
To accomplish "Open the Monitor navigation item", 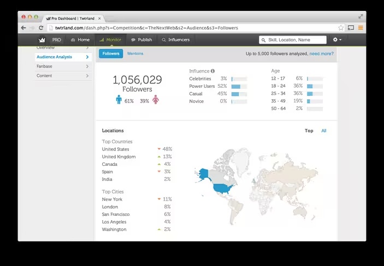I will coord(110,40).
